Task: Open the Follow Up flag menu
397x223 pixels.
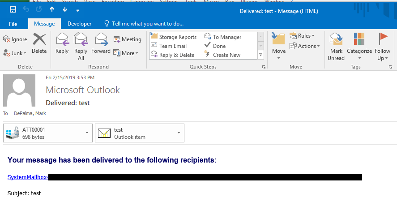Action: click(382, 47)
